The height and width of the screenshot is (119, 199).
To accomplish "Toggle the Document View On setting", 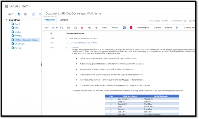I will click(x=185, y=21).
